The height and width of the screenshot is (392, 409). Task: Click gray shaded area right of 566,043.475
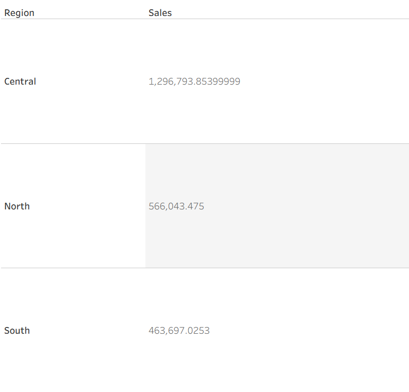click(309, 206)
